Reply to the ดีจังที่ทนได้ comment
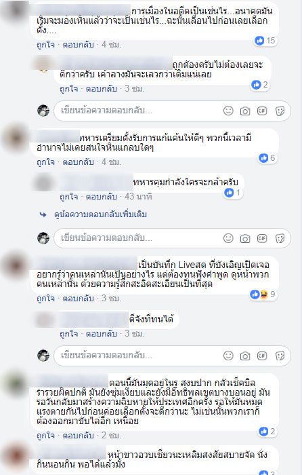This screenshot has height=475, width=302. point(102,334)
